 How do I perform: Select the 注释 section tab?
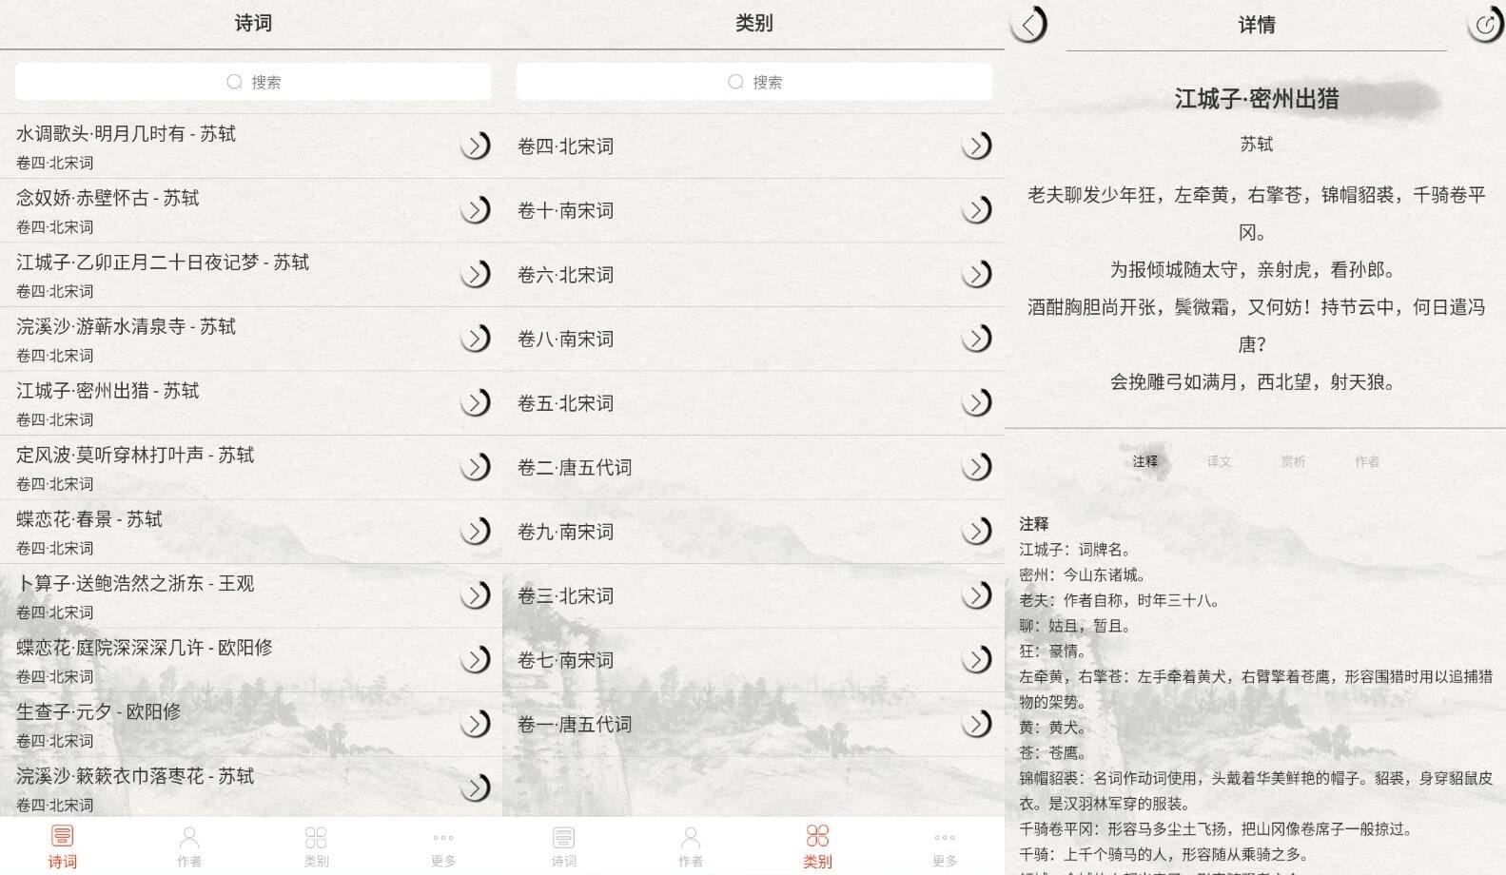click(1145, 461)
